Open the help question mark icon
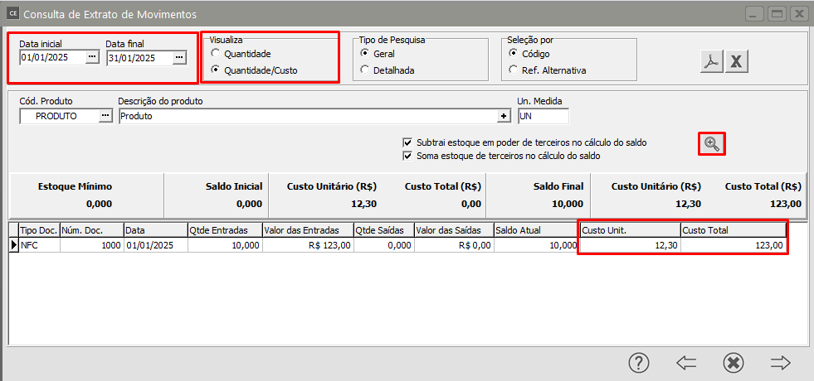 pos(638,362)
